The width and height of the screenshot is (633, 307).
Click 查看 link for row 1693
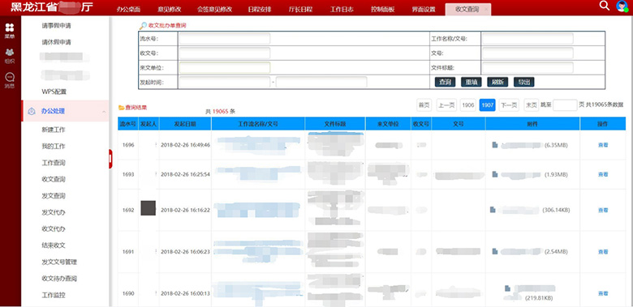pyautogui.click(x=603, y=175)
